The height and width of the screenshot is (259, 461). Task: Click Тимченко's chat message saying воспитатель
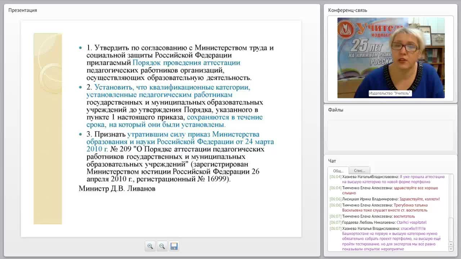tap(372, 216)
